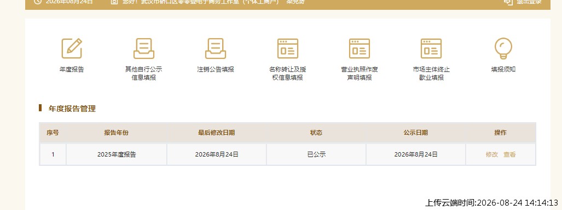Click the row number 1 cell
Viewport: 562px width, 210px height.
tap(53, 155)
